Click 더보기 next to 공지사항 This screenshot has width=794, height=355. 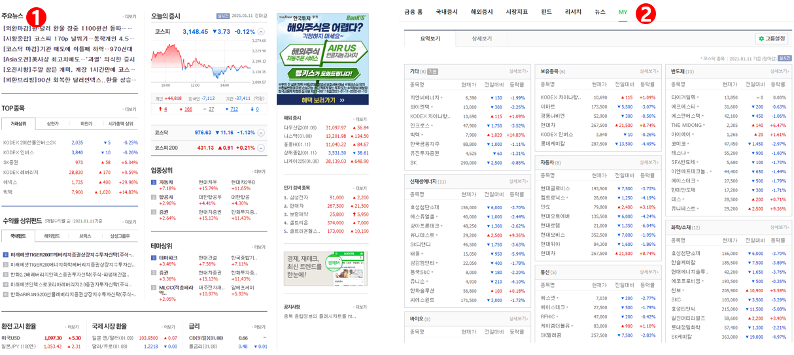(x=361, y=307)
